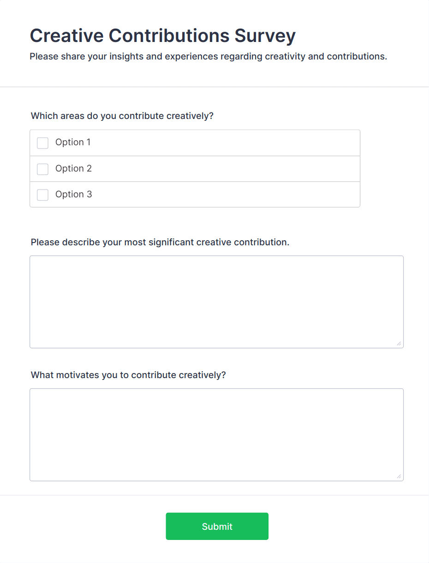Viewport: 429px width, 563px height.
Task: Click the 'Option 1' label text
Action: (73, 142)
